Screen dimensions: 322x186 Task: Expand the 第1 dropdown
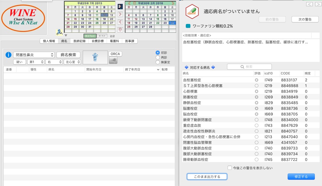tap(36, 62)
